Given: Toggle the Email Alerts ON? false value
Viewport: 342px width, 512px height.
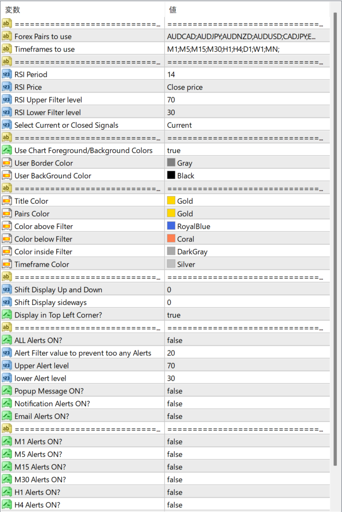Looking at the screenshot, I should coord(247,416).
